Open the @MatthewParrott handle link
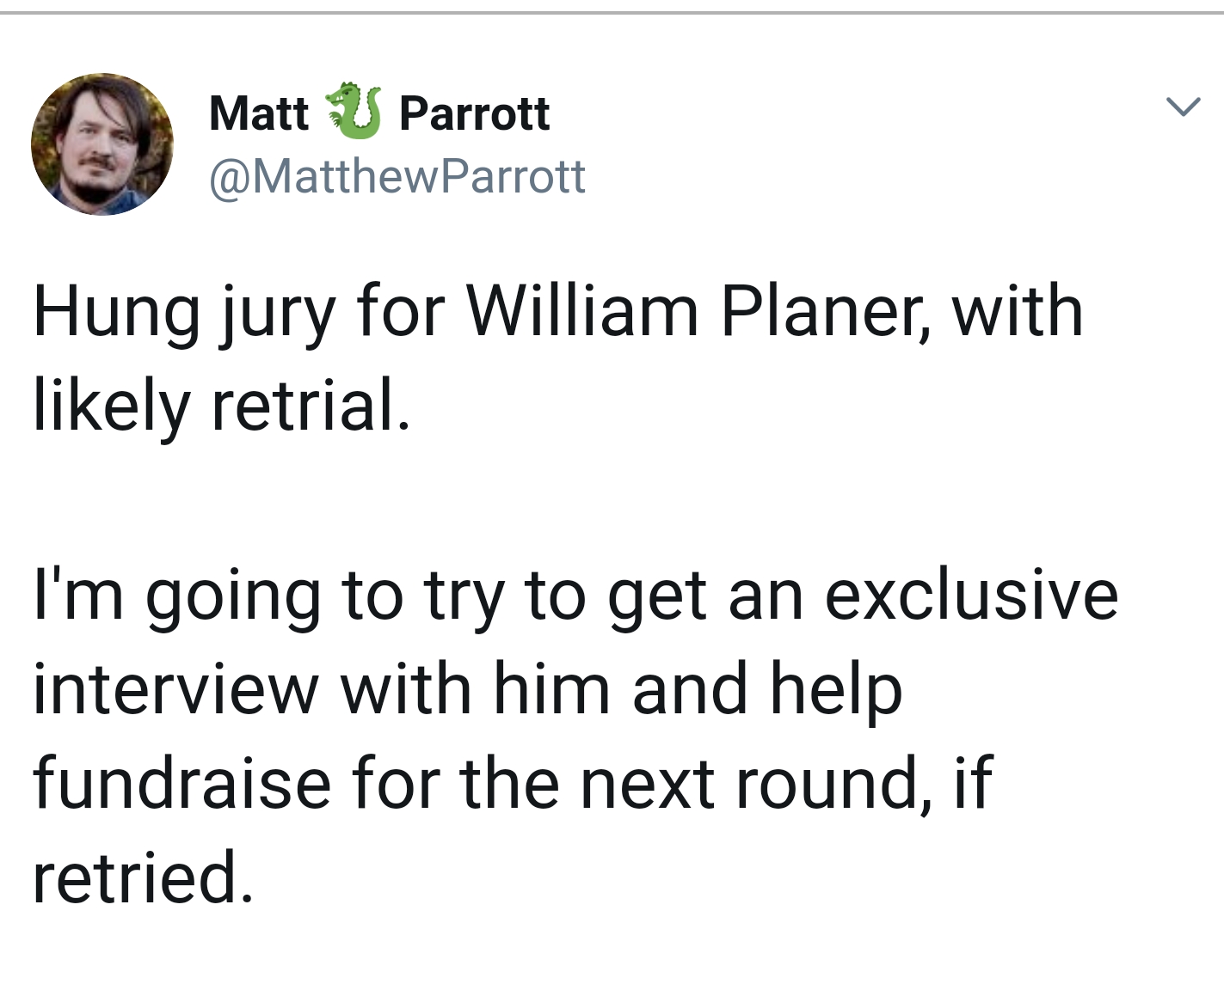The image size is (1224, 984). (397, 176)
